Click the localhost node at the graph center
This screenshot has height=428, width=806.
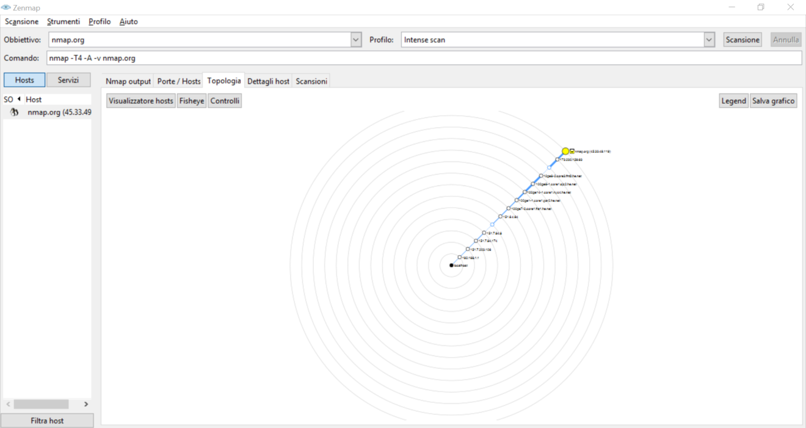click(x=452, y=265)
